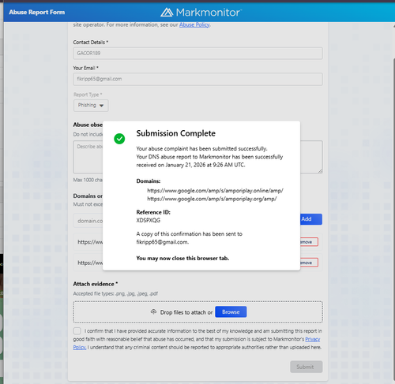Open the Privacy Policy link

(313, 339)
